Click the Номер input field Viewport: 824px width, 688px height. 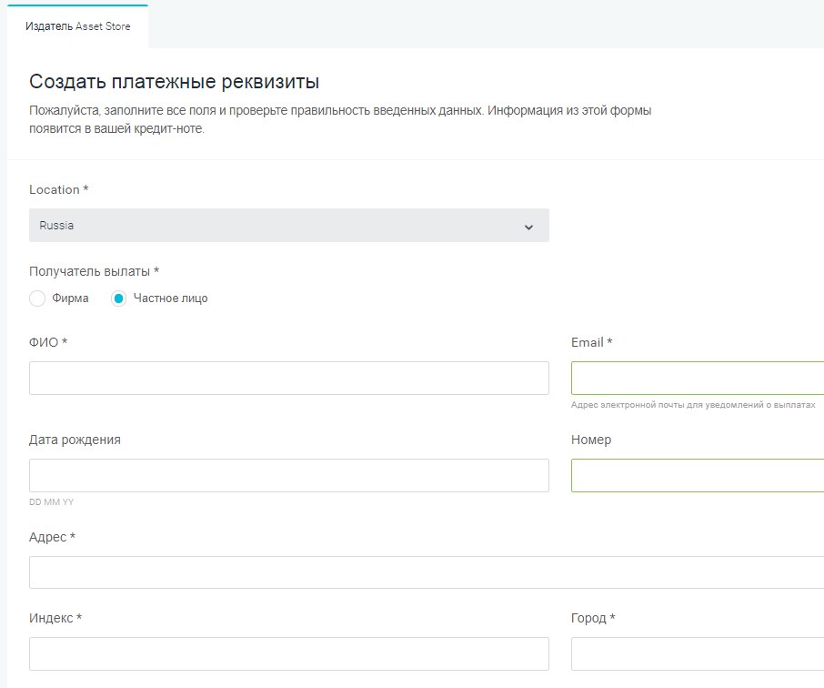697,475
